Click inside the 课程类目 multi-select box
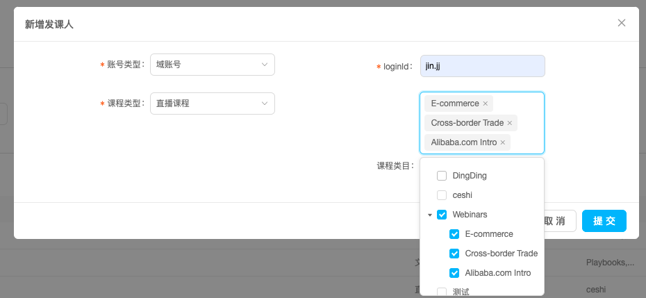Viewport: 646px width, 298px height. (482, 123)
